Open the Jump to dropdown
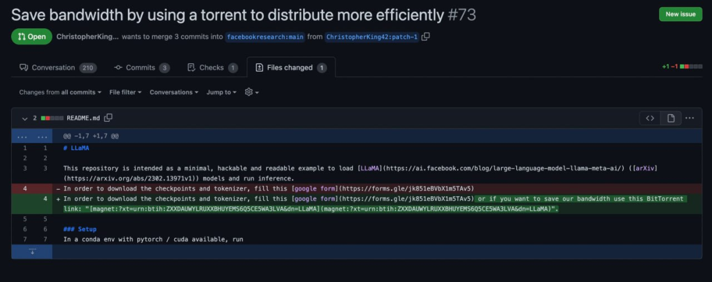Image resolution: width=712 pixels, height=282 pixels. 222,92
